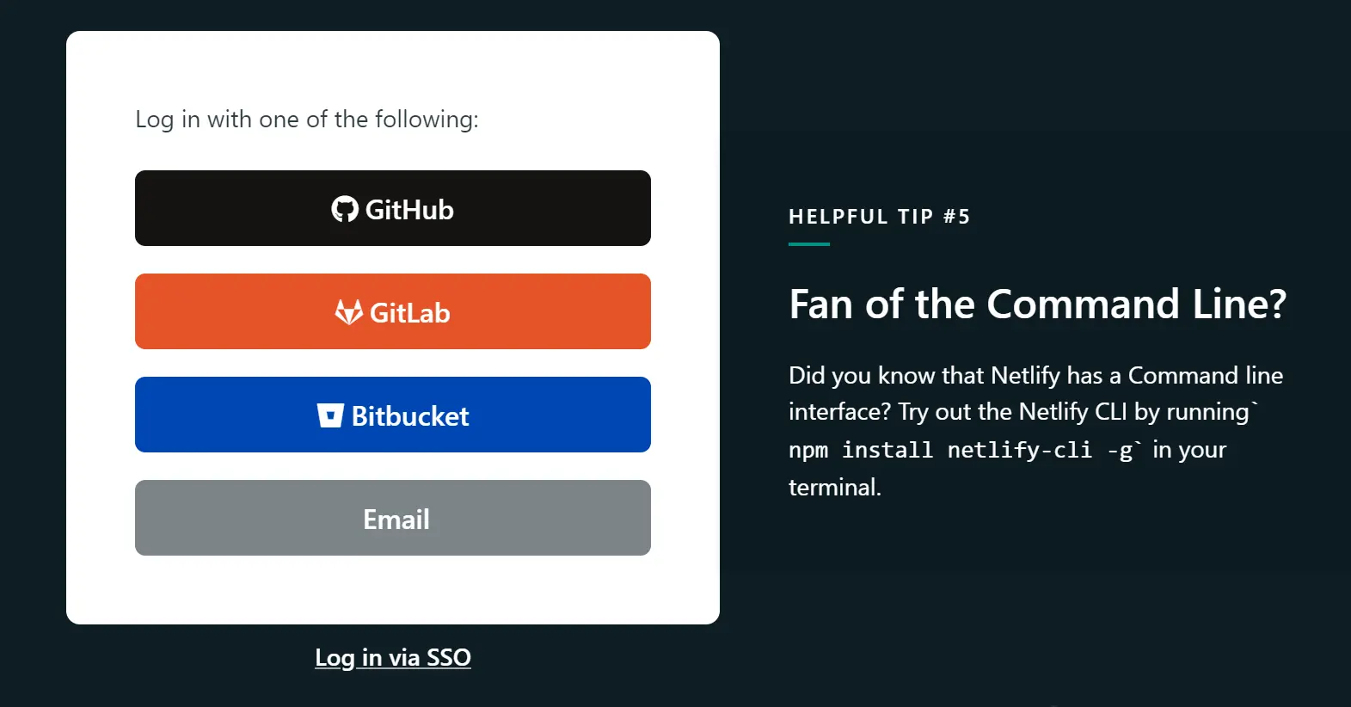Screen dimensions: 1351x707
Task: Click the 'Log in with one of the following' prompt
Action: coord(306,120)
